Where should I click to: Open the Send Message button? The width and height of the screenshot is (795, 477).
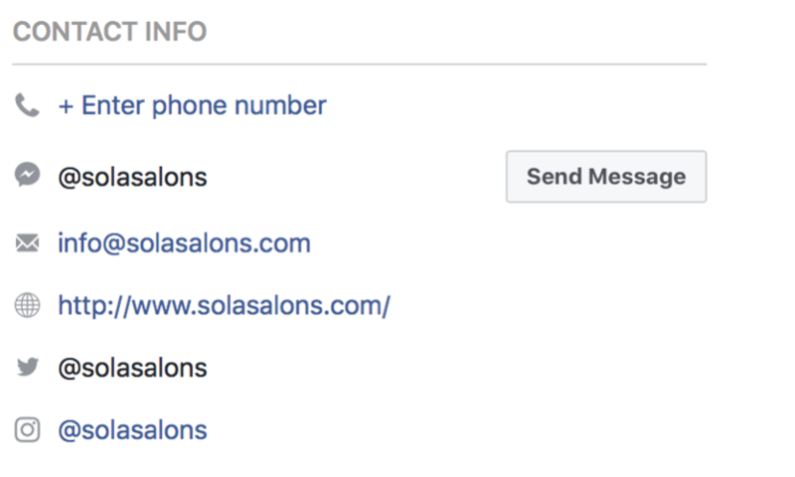606,177
